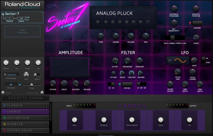Click the Keytrack To Release knob
This screenshot has height=136, width=213.
point(174,9)
